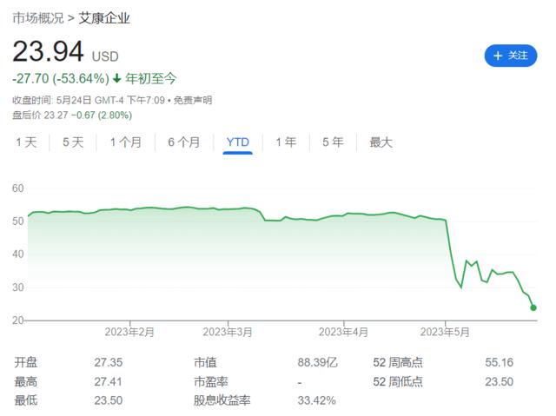556x416 pixels.
Task: Select the 1 个月 range tab
Action: 125,142
